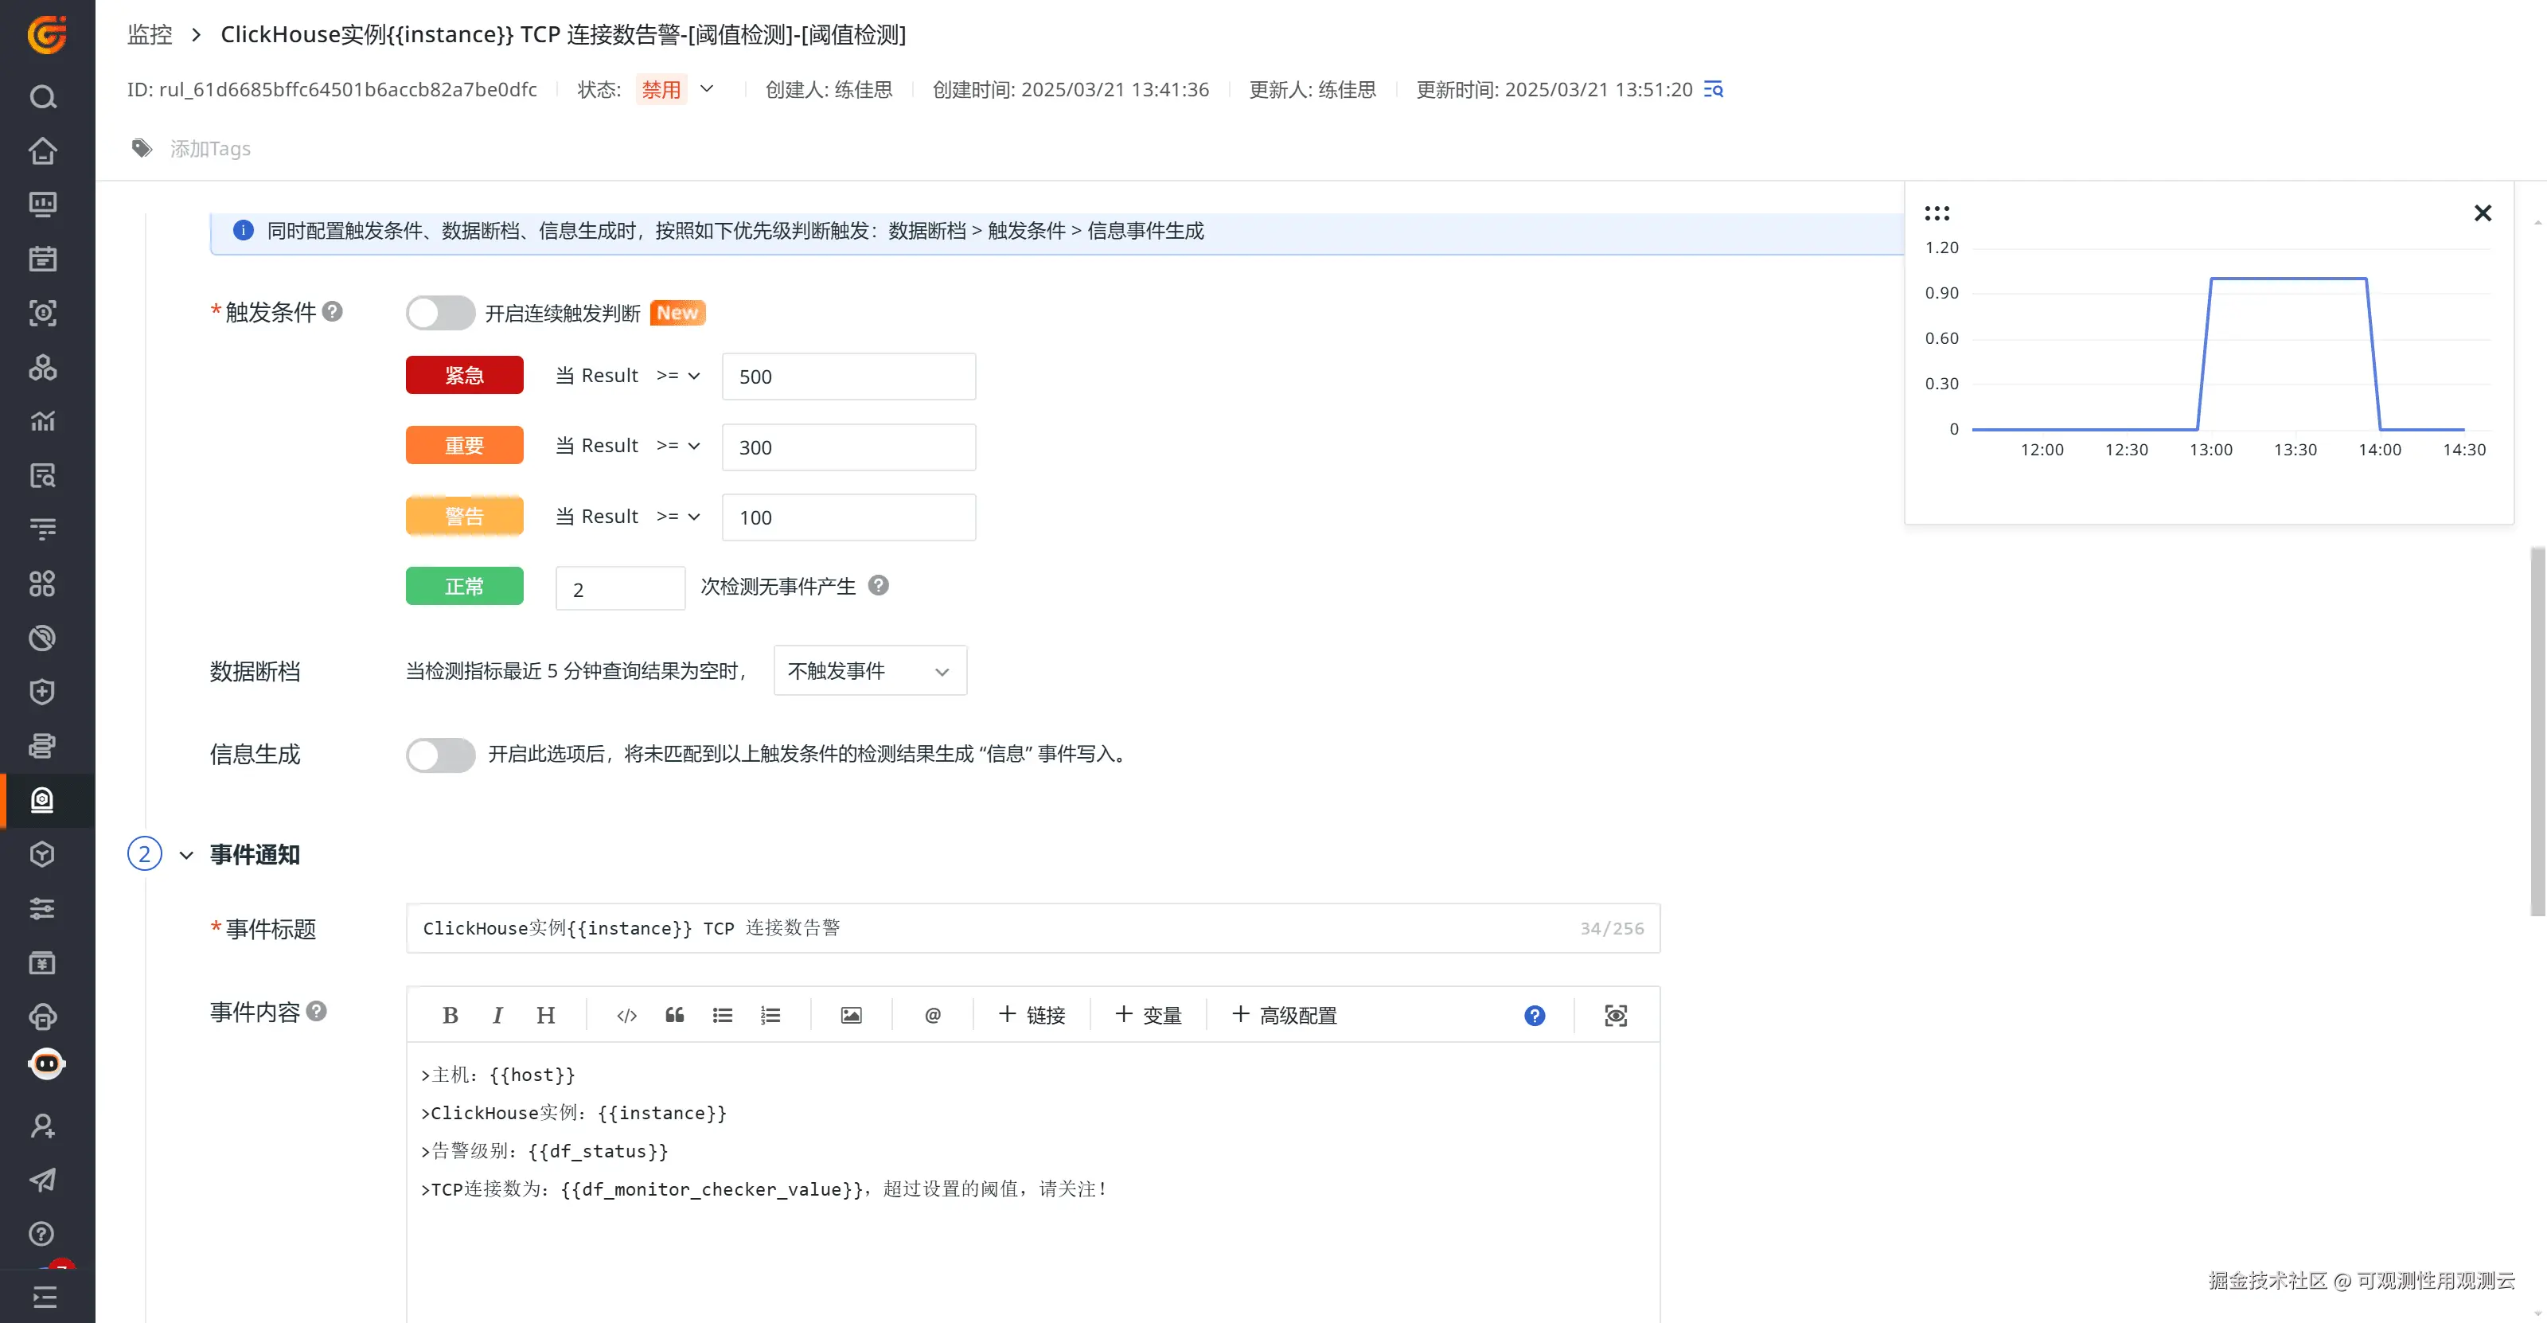Click + 变量 in editor toolbar
2547x1323 pixels.
coord(1149,1016)
